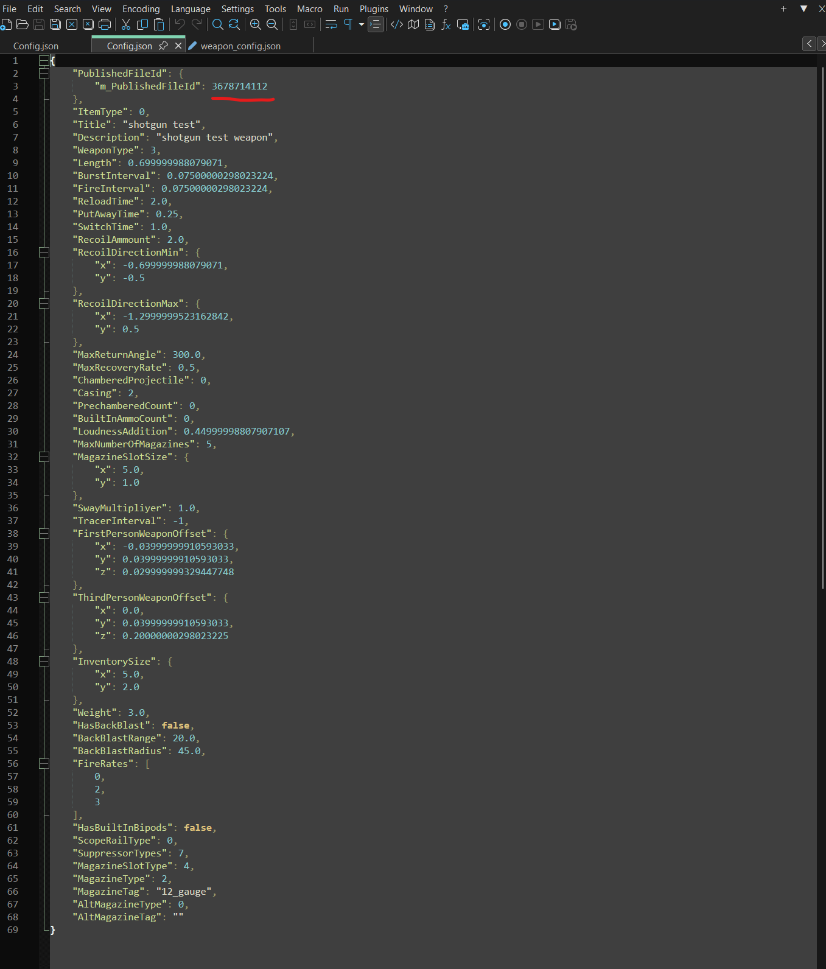Toggle Synchronize Horizontal Scrolling
Image resolution: width=826 pixels, height=969 pixels.
[310, 24]
